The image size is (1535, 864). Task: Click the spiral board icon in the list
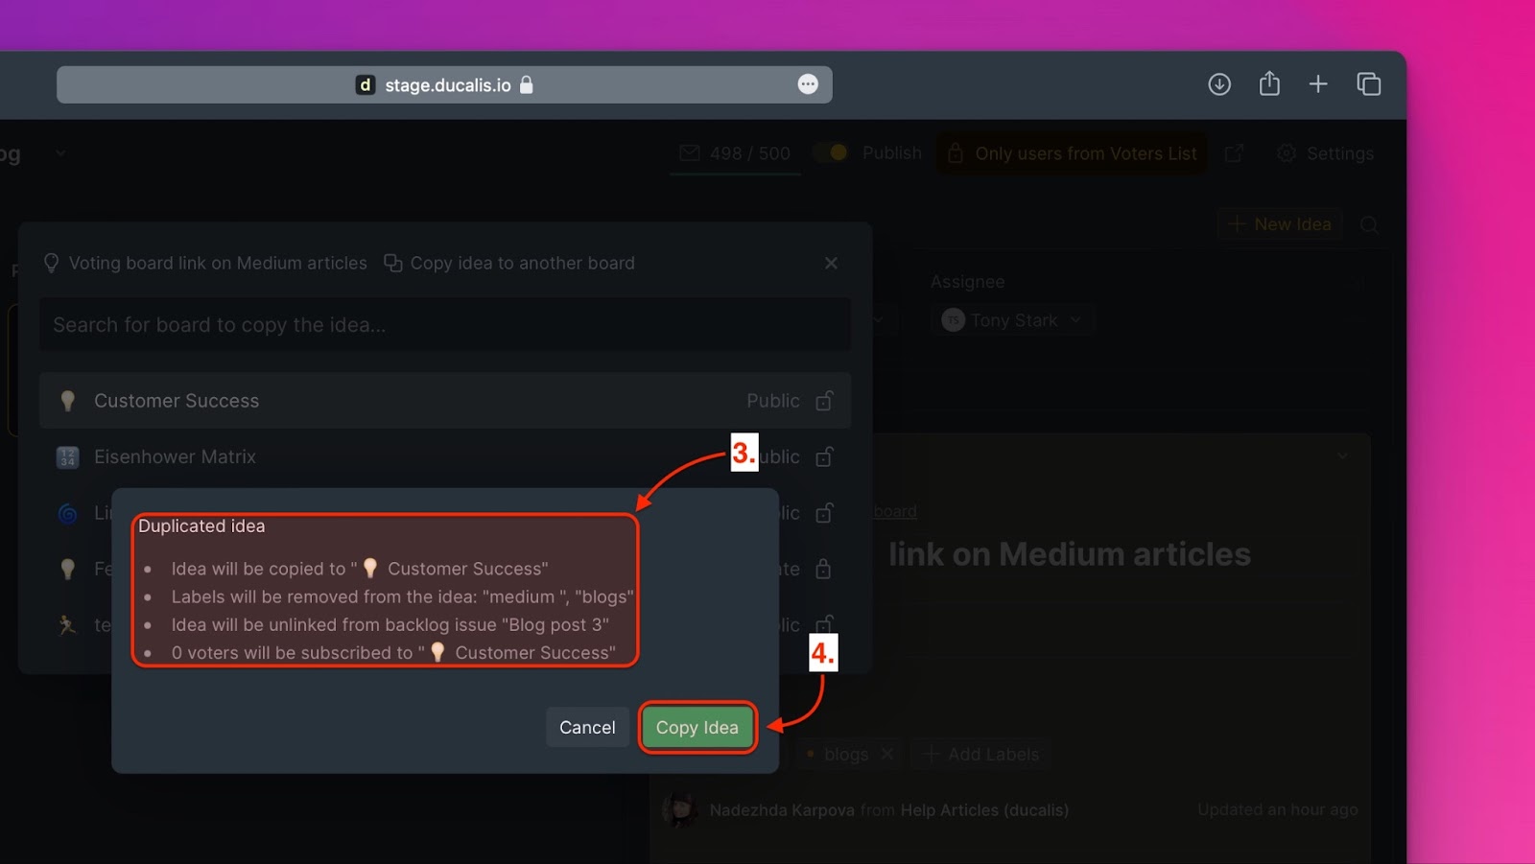pyautogui.click(x=67, y=513)
